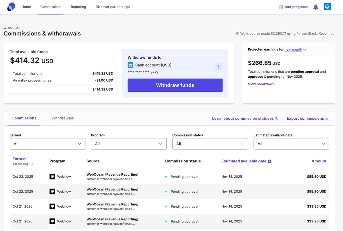
Task: Click the Oct 22, 2025 date cell
Action: 23,192
